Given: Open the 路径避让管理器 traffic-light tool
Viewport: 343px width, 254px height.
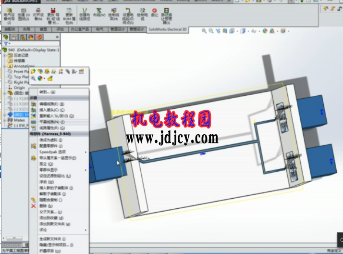Looking at the screenshot, I should pyautogui.click(x=167, y=16).
